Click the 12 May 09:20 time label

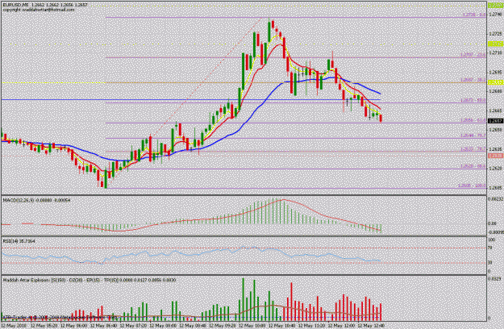coord(222,326)
